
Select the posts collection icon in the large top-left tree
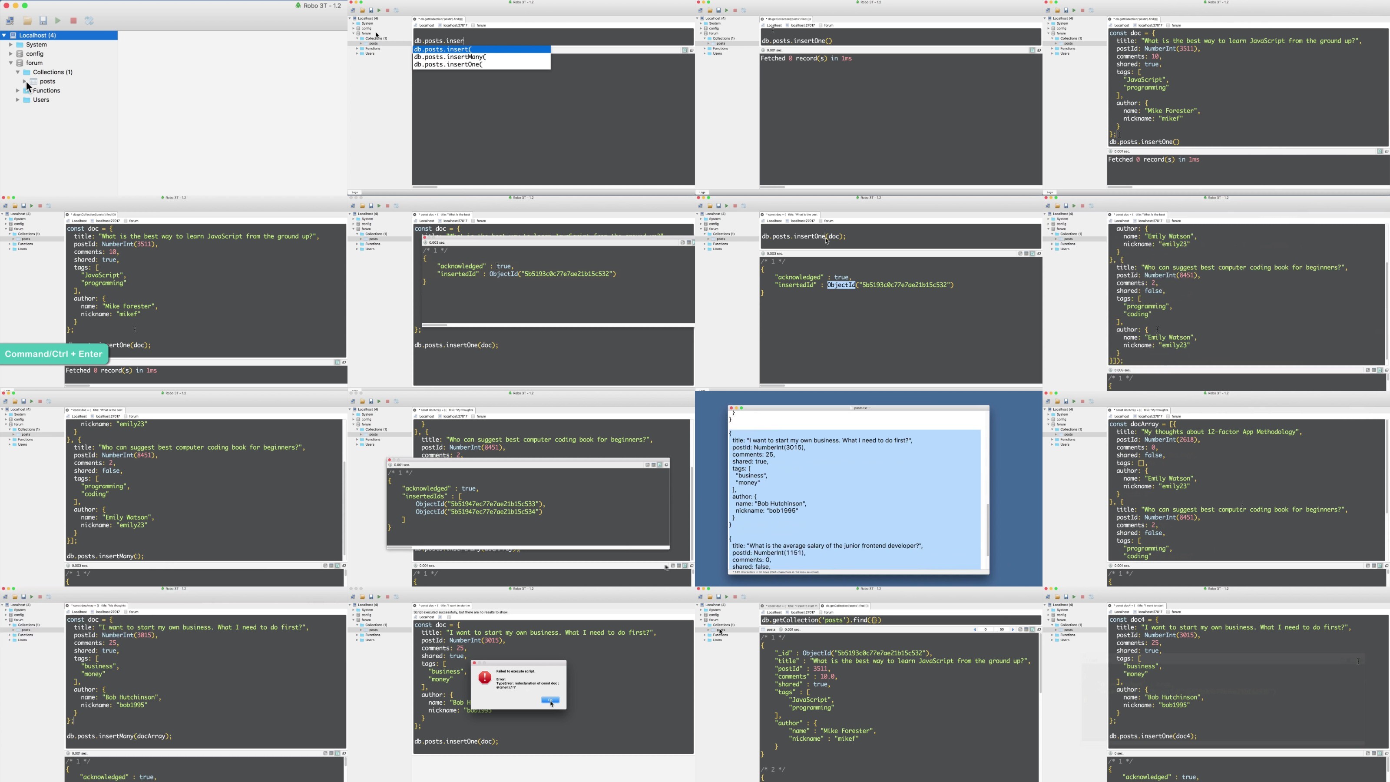tap(33, 82)
